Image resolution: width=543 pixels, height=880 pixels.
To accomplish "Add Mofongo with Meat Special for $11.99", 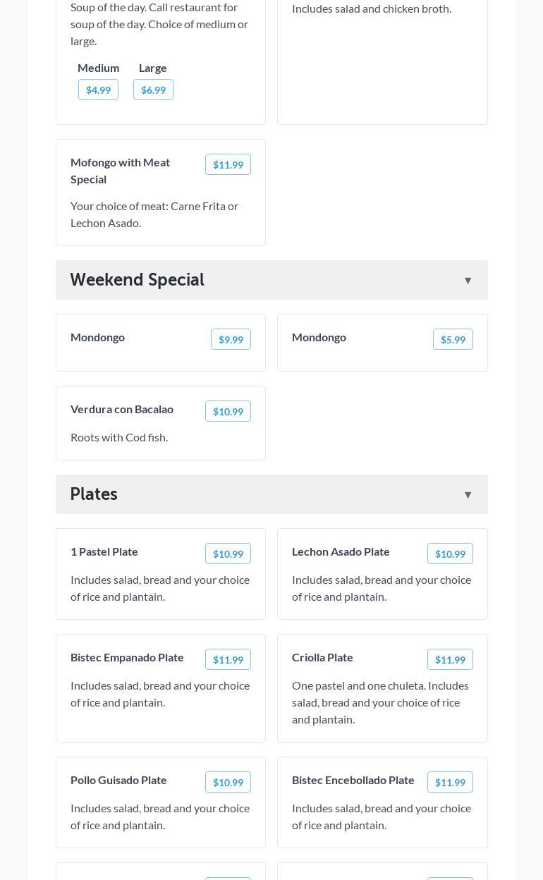I will click(x=228, y=164).
